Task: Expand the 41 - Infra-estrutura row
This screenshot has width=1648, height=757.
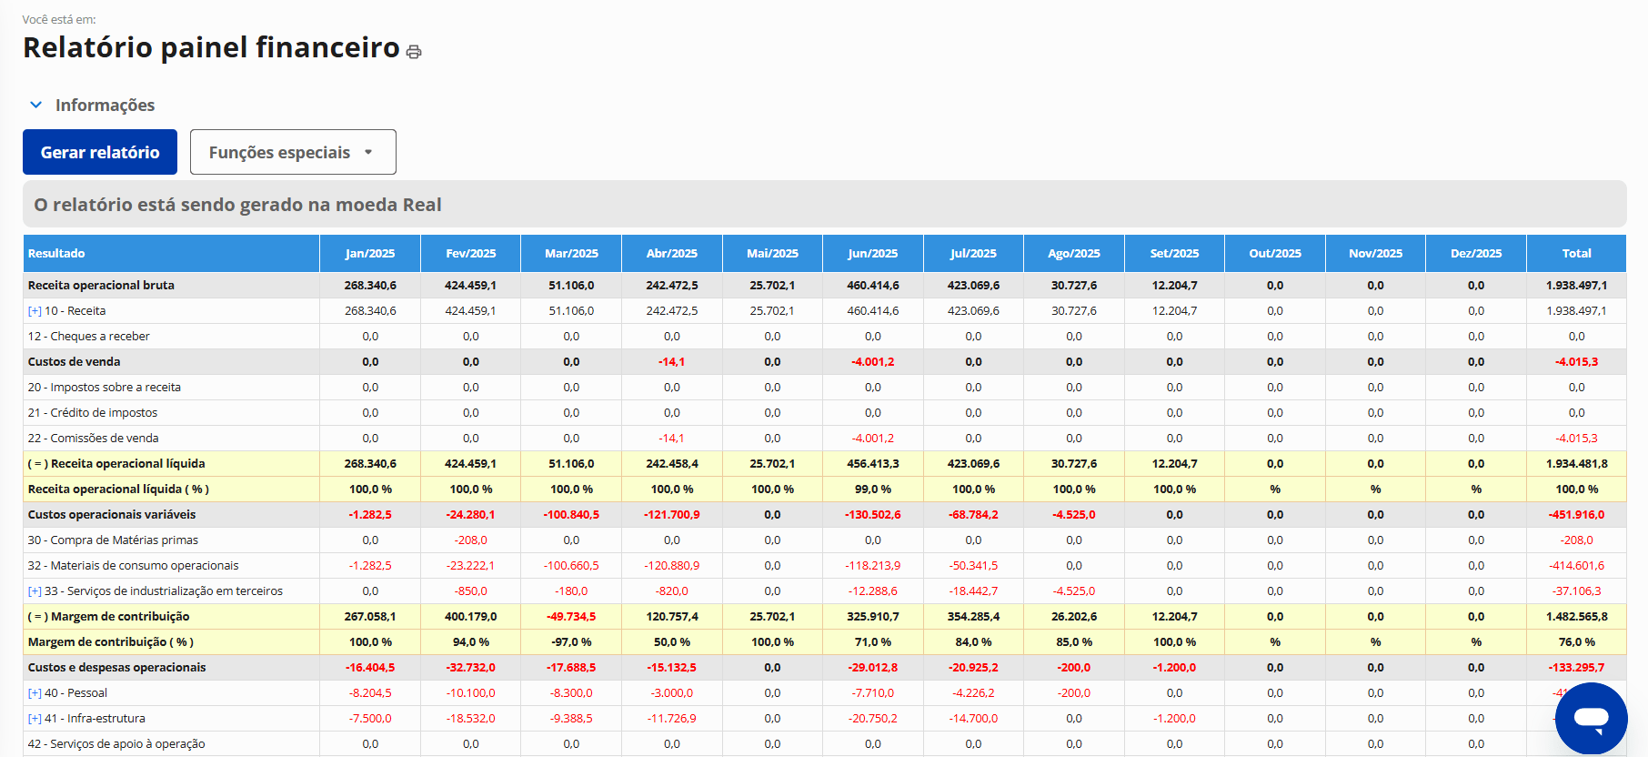Action: (35, 719)
